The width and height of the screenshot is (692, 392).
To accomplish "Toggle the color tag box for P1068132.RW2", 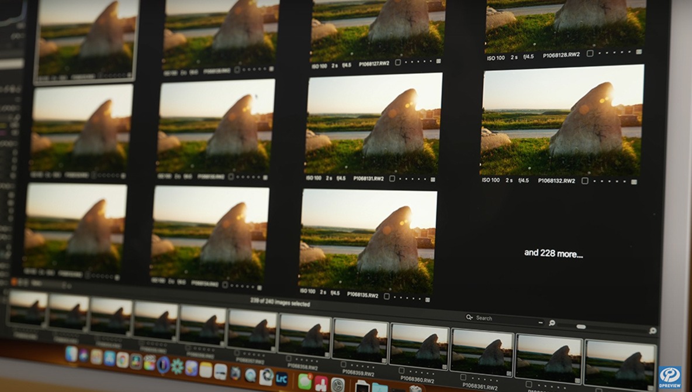I will click(585, 181).
